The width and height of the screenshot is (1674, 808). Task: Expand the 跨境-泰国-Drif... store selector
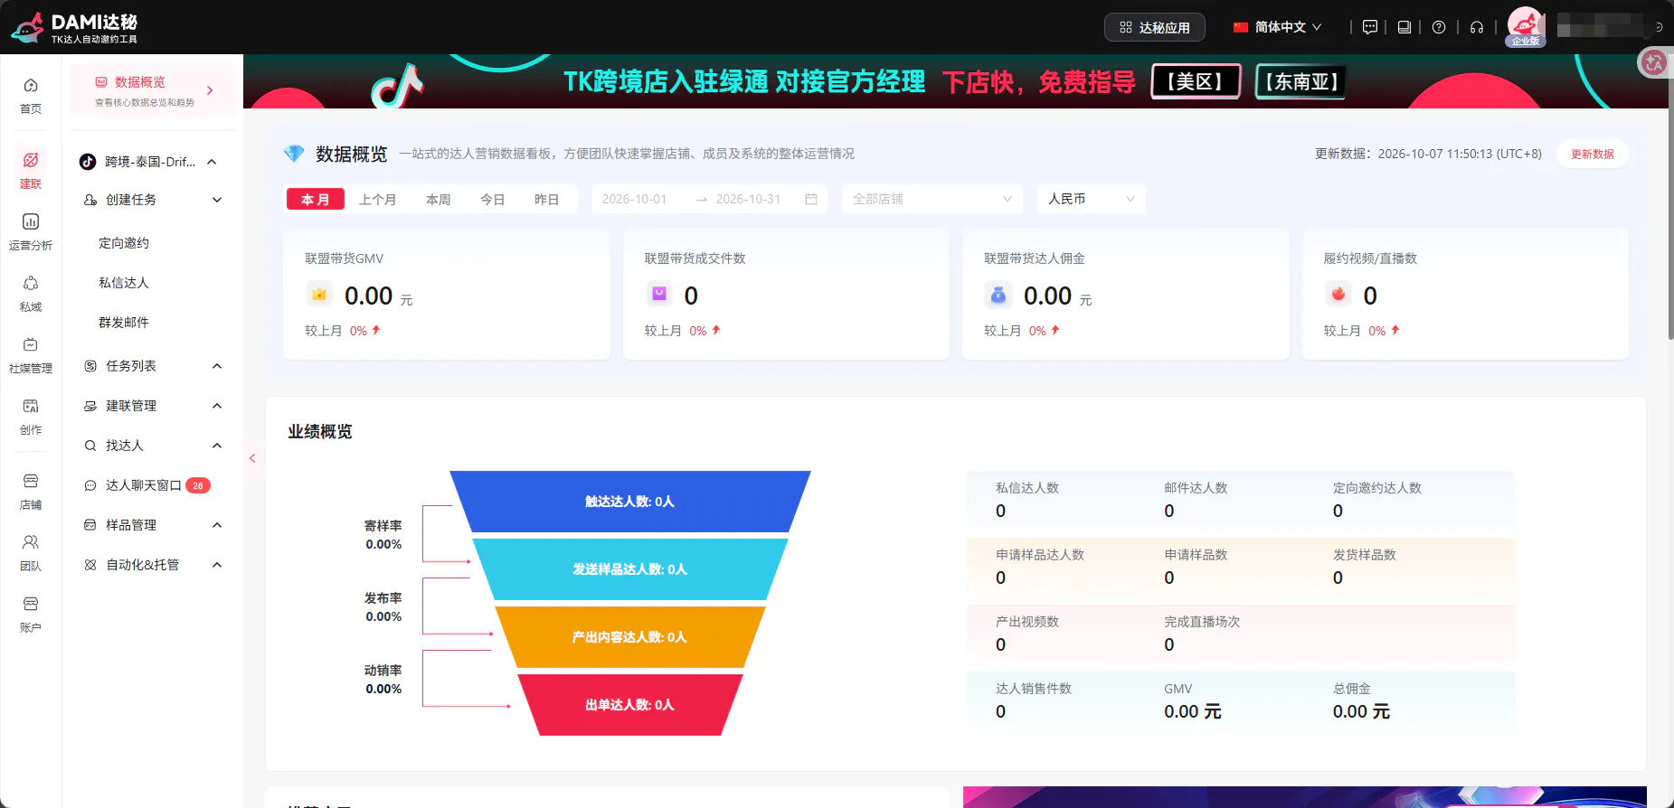(149, 162)
